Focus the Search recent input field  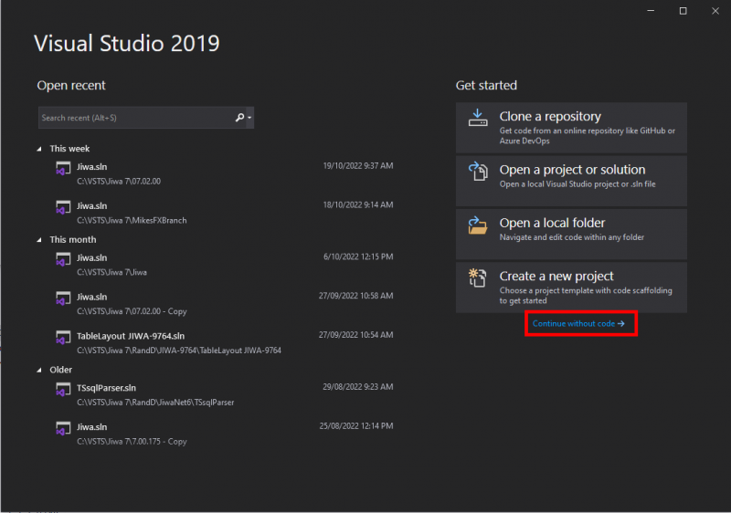coord(132,118)
